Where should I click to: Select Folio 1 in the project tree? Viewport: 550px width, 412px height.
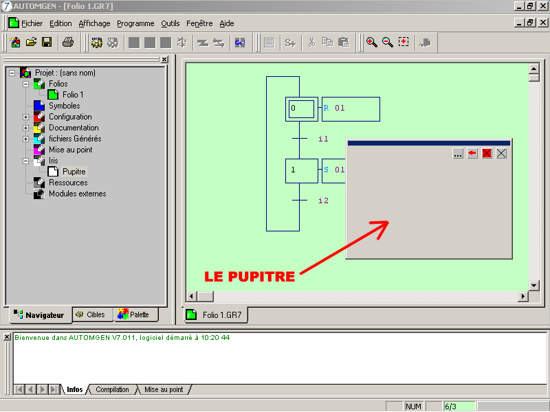point(73,95)
